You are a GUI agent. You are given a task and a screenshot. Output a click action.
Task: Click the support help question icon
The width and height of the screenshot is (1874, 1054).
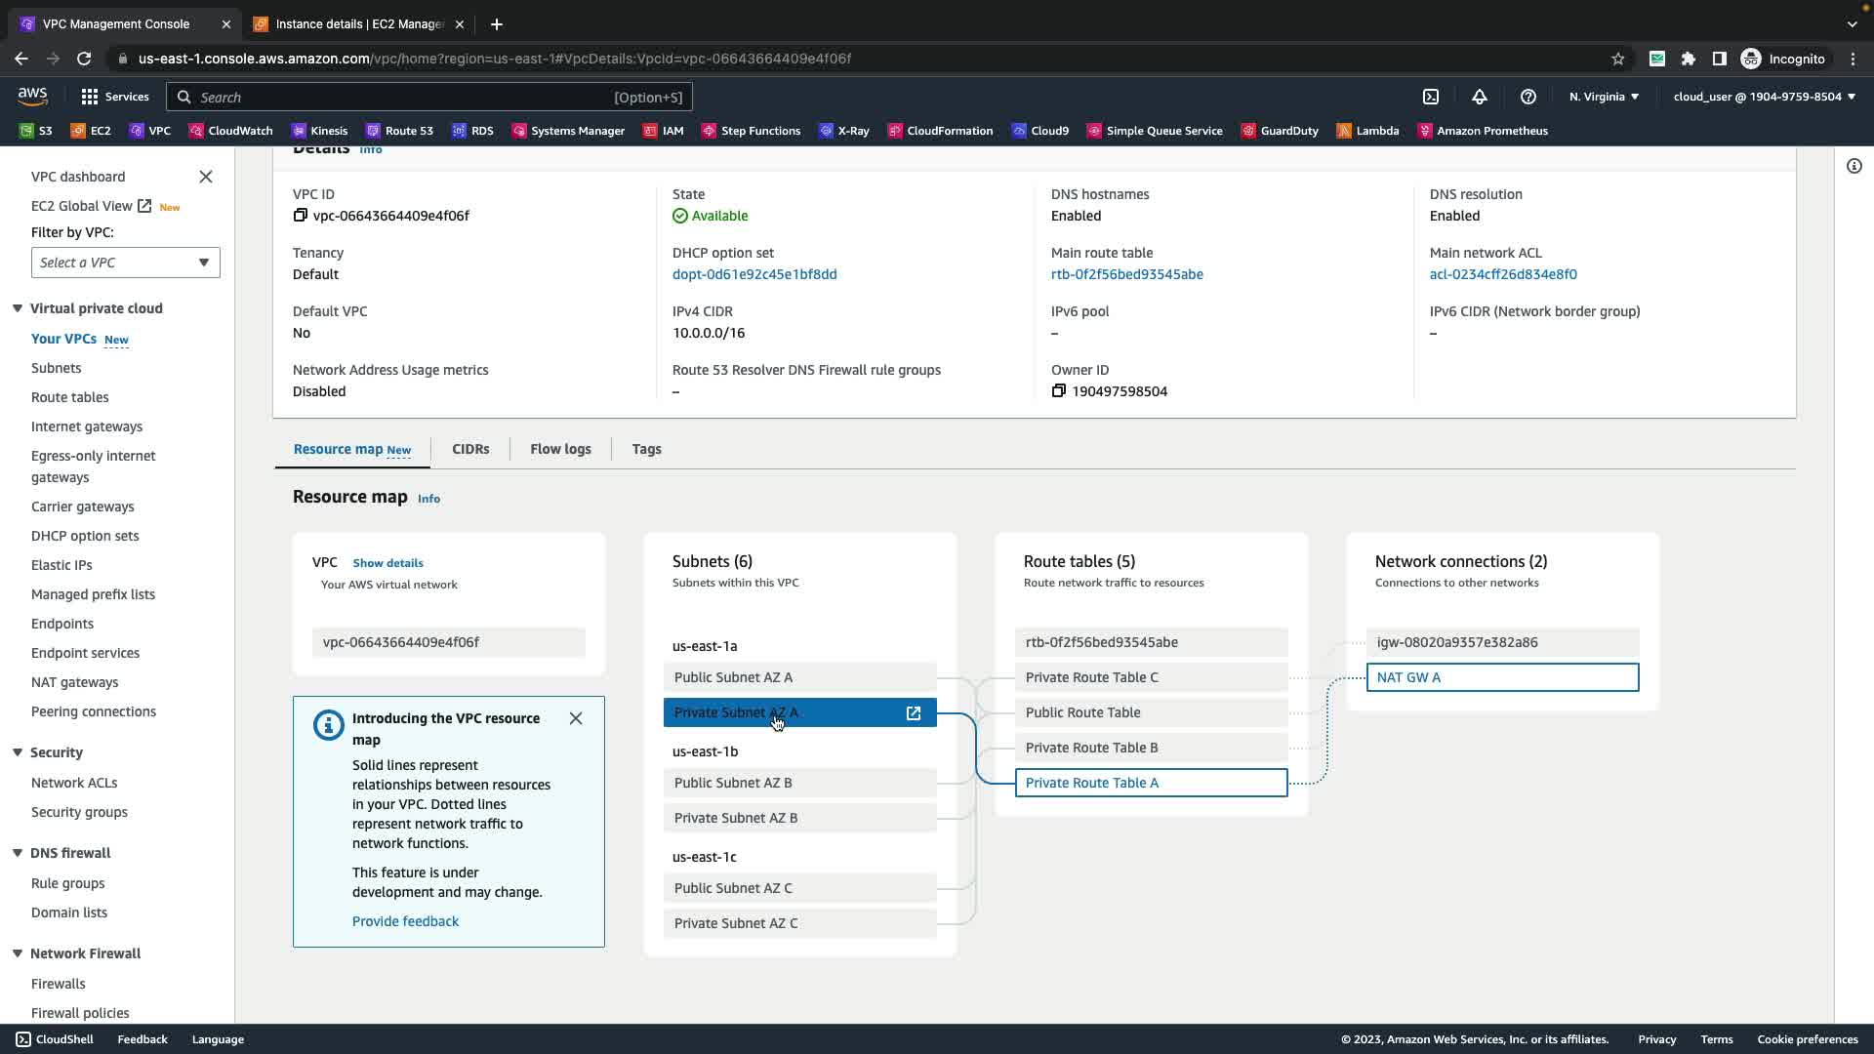[1528, 97]
